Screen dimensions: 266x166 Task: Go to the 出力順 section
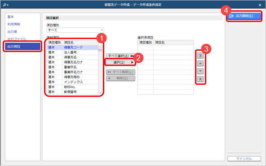(12, 32)
